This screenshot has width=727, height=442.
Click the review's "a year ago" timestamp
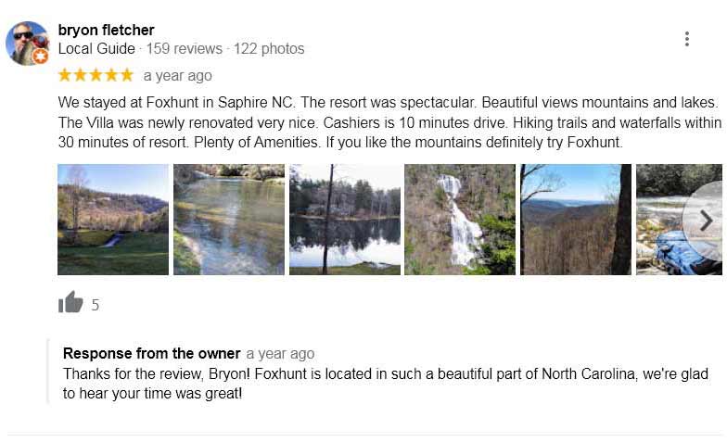coord(177,76)
